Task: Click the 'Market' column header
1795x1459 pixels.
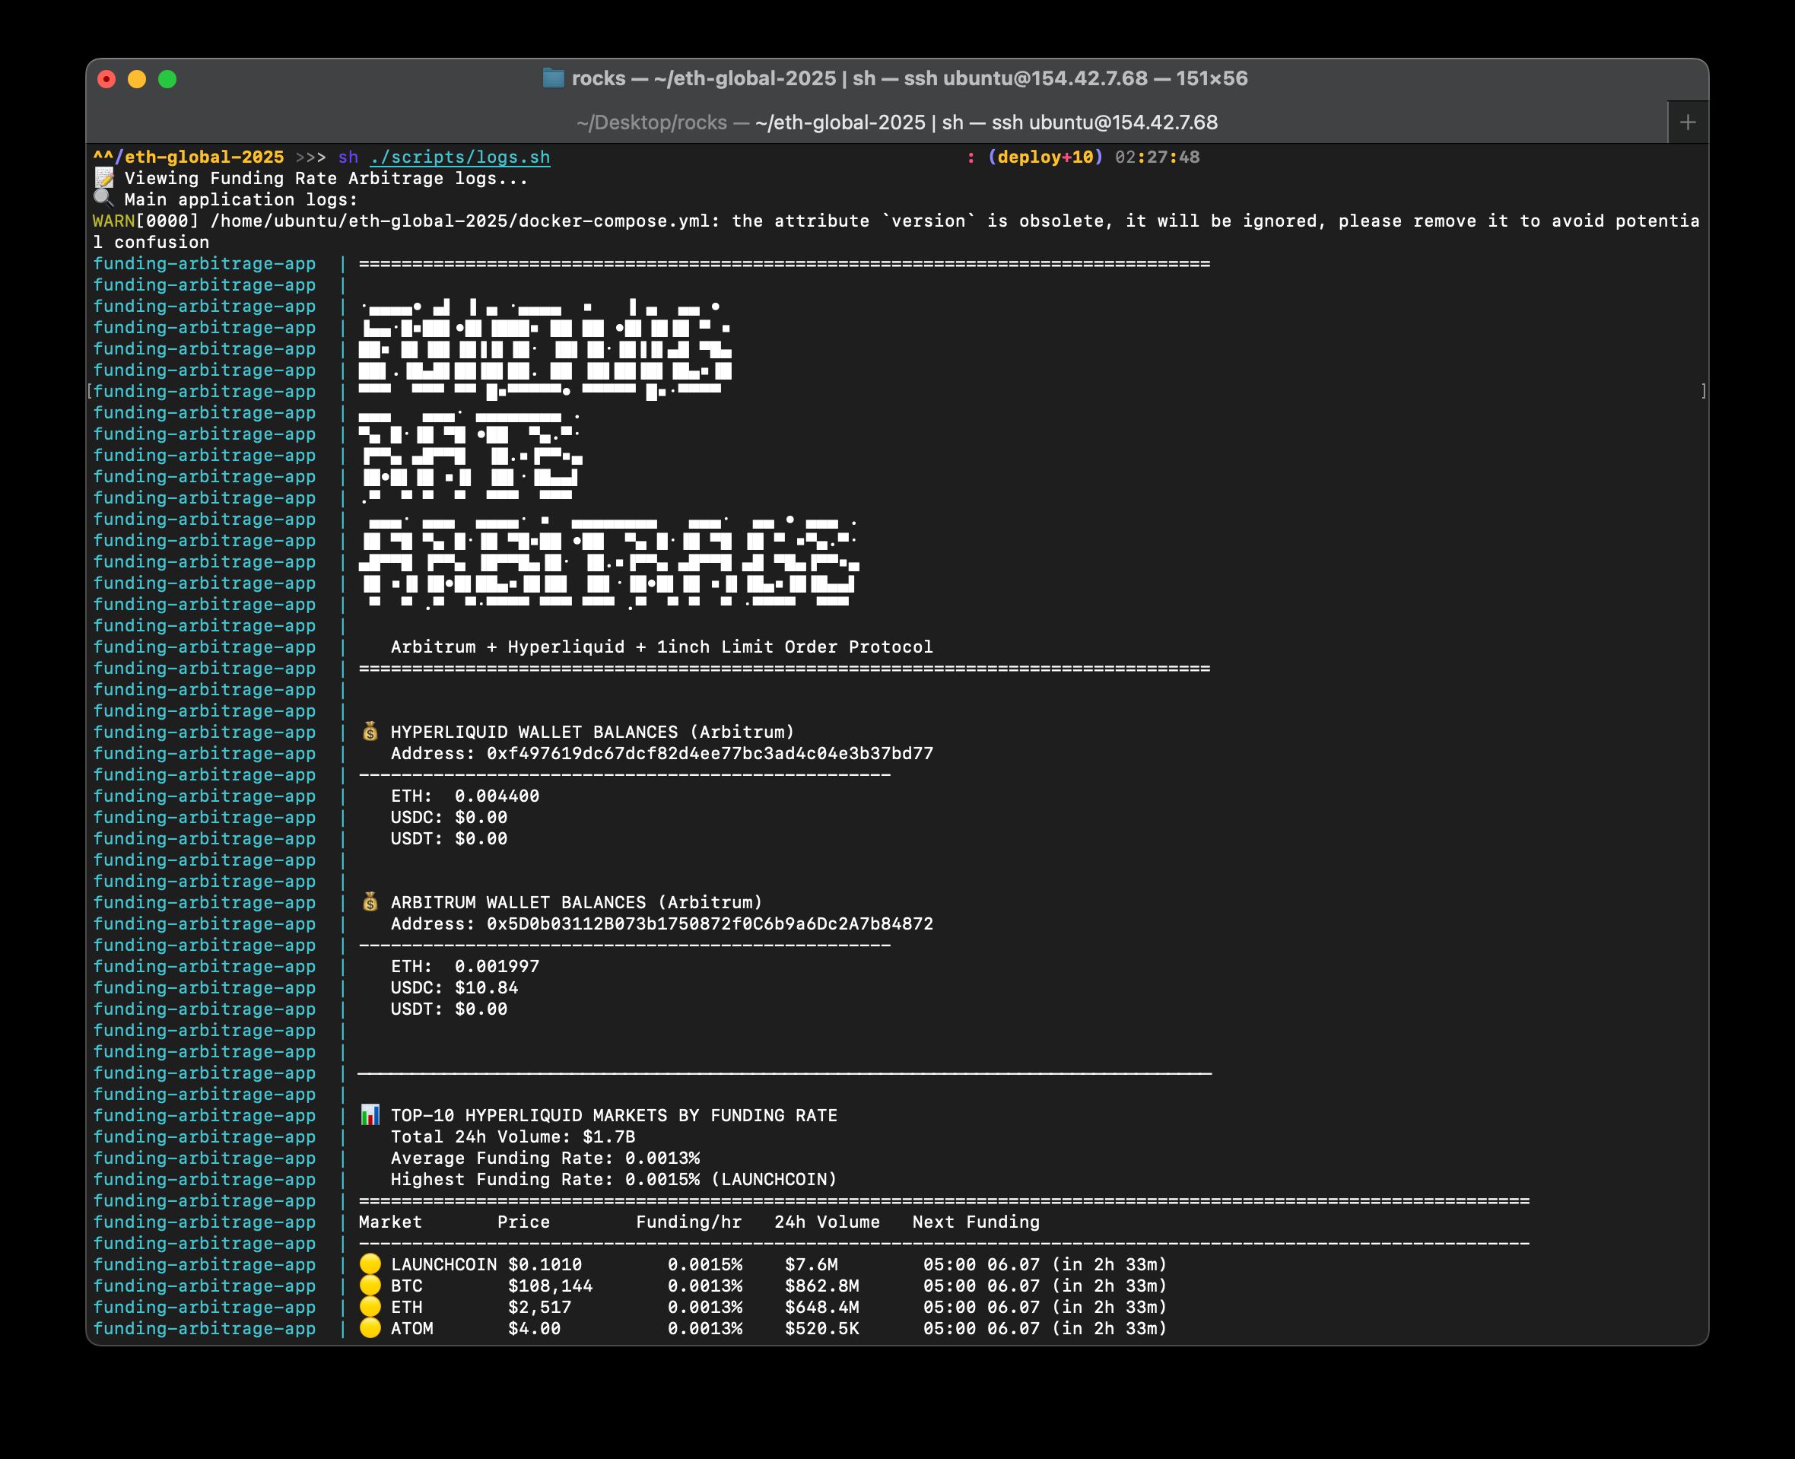Action: pos(391,1222)
